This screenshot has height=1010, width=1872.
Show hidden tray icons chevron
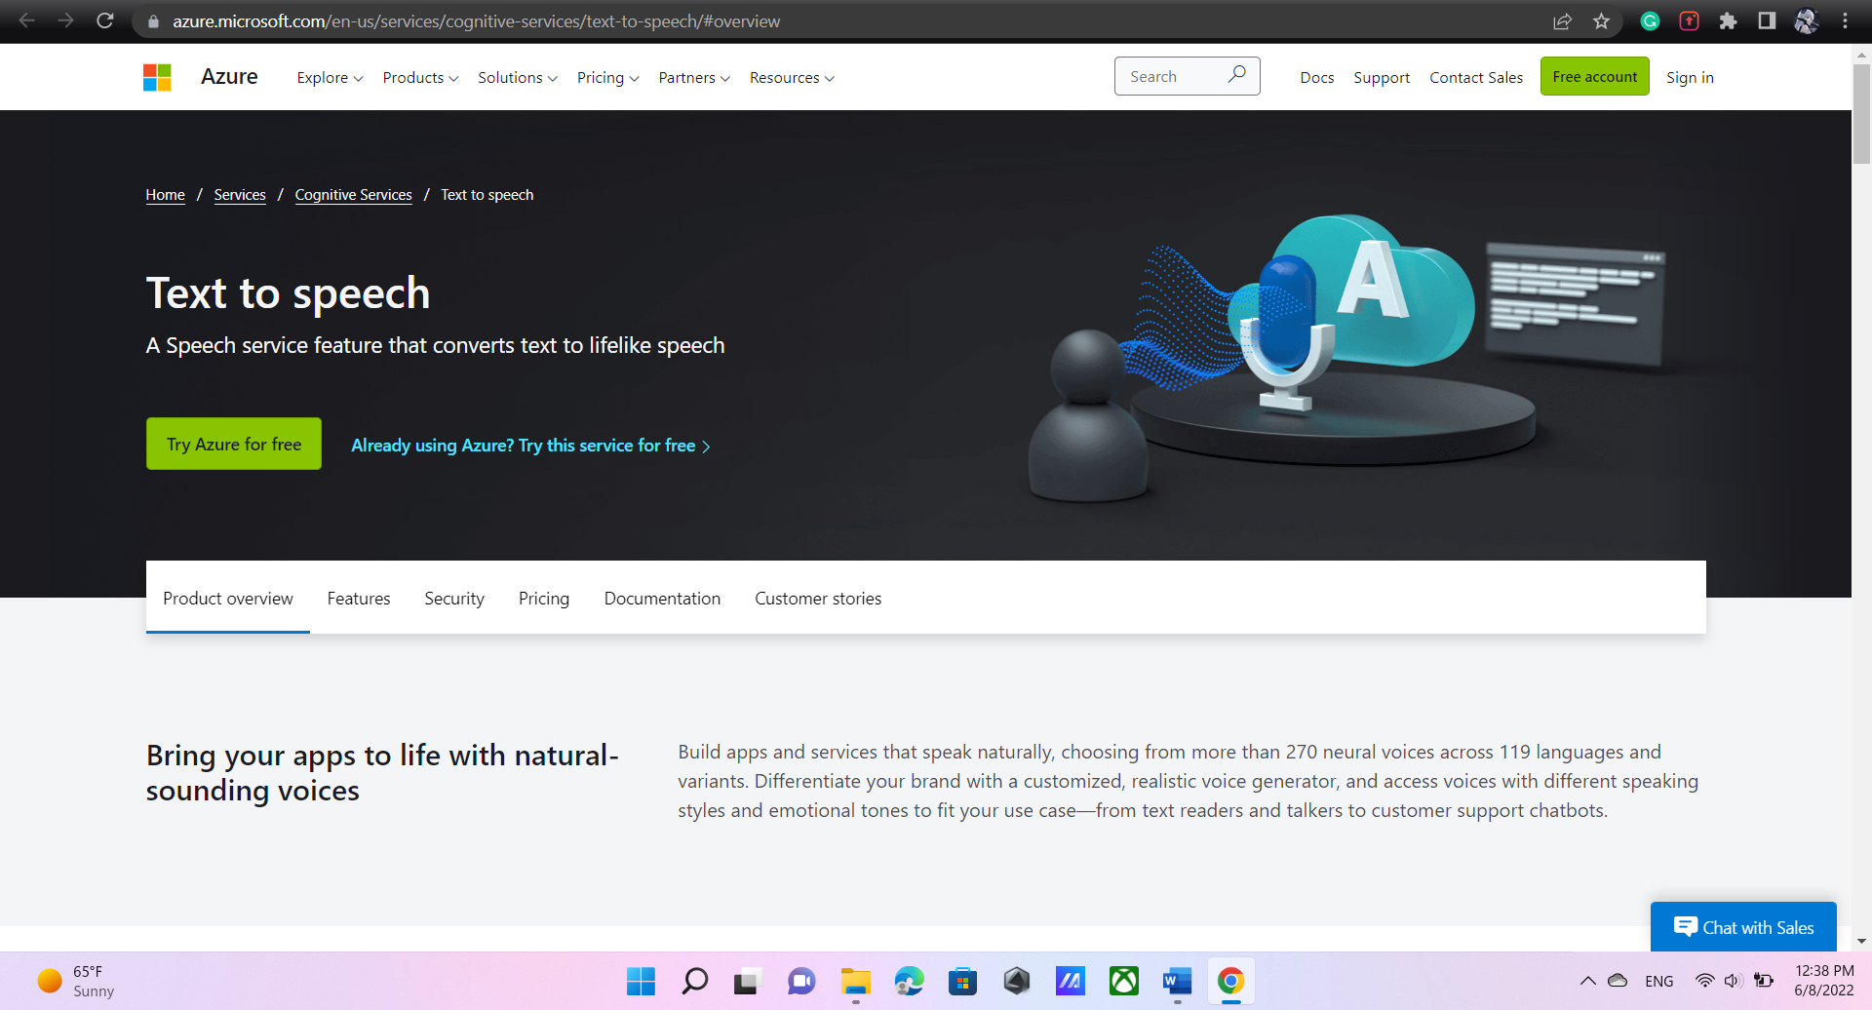[x=1587, y=981]
